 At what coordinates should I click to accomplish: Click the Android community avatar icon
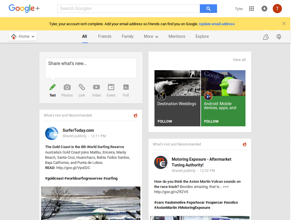[x=208, y=96]
